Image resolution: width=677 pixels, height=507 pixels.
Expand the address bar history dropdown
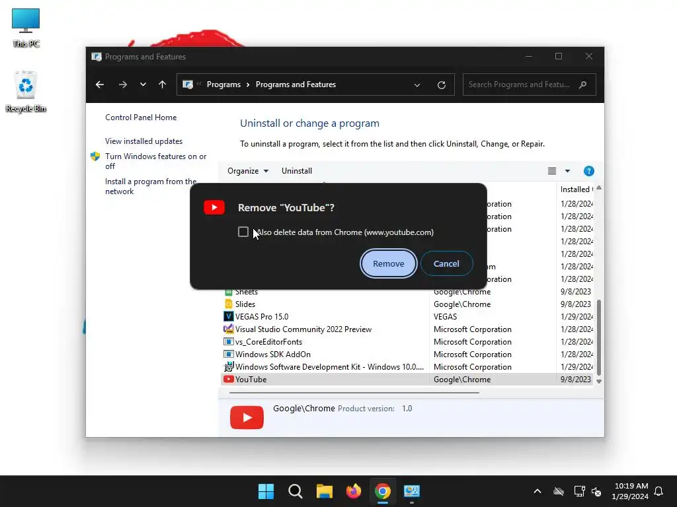[417, 85]
